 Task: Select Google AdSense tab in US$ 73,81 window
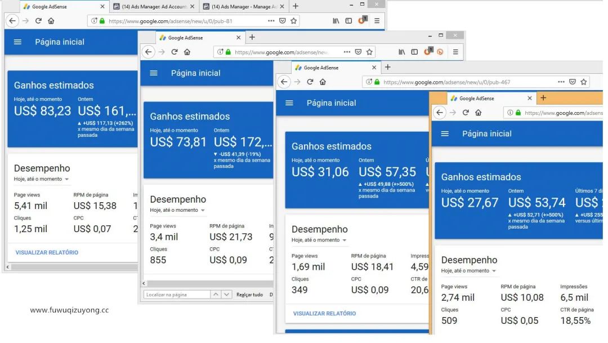point(200,38)
